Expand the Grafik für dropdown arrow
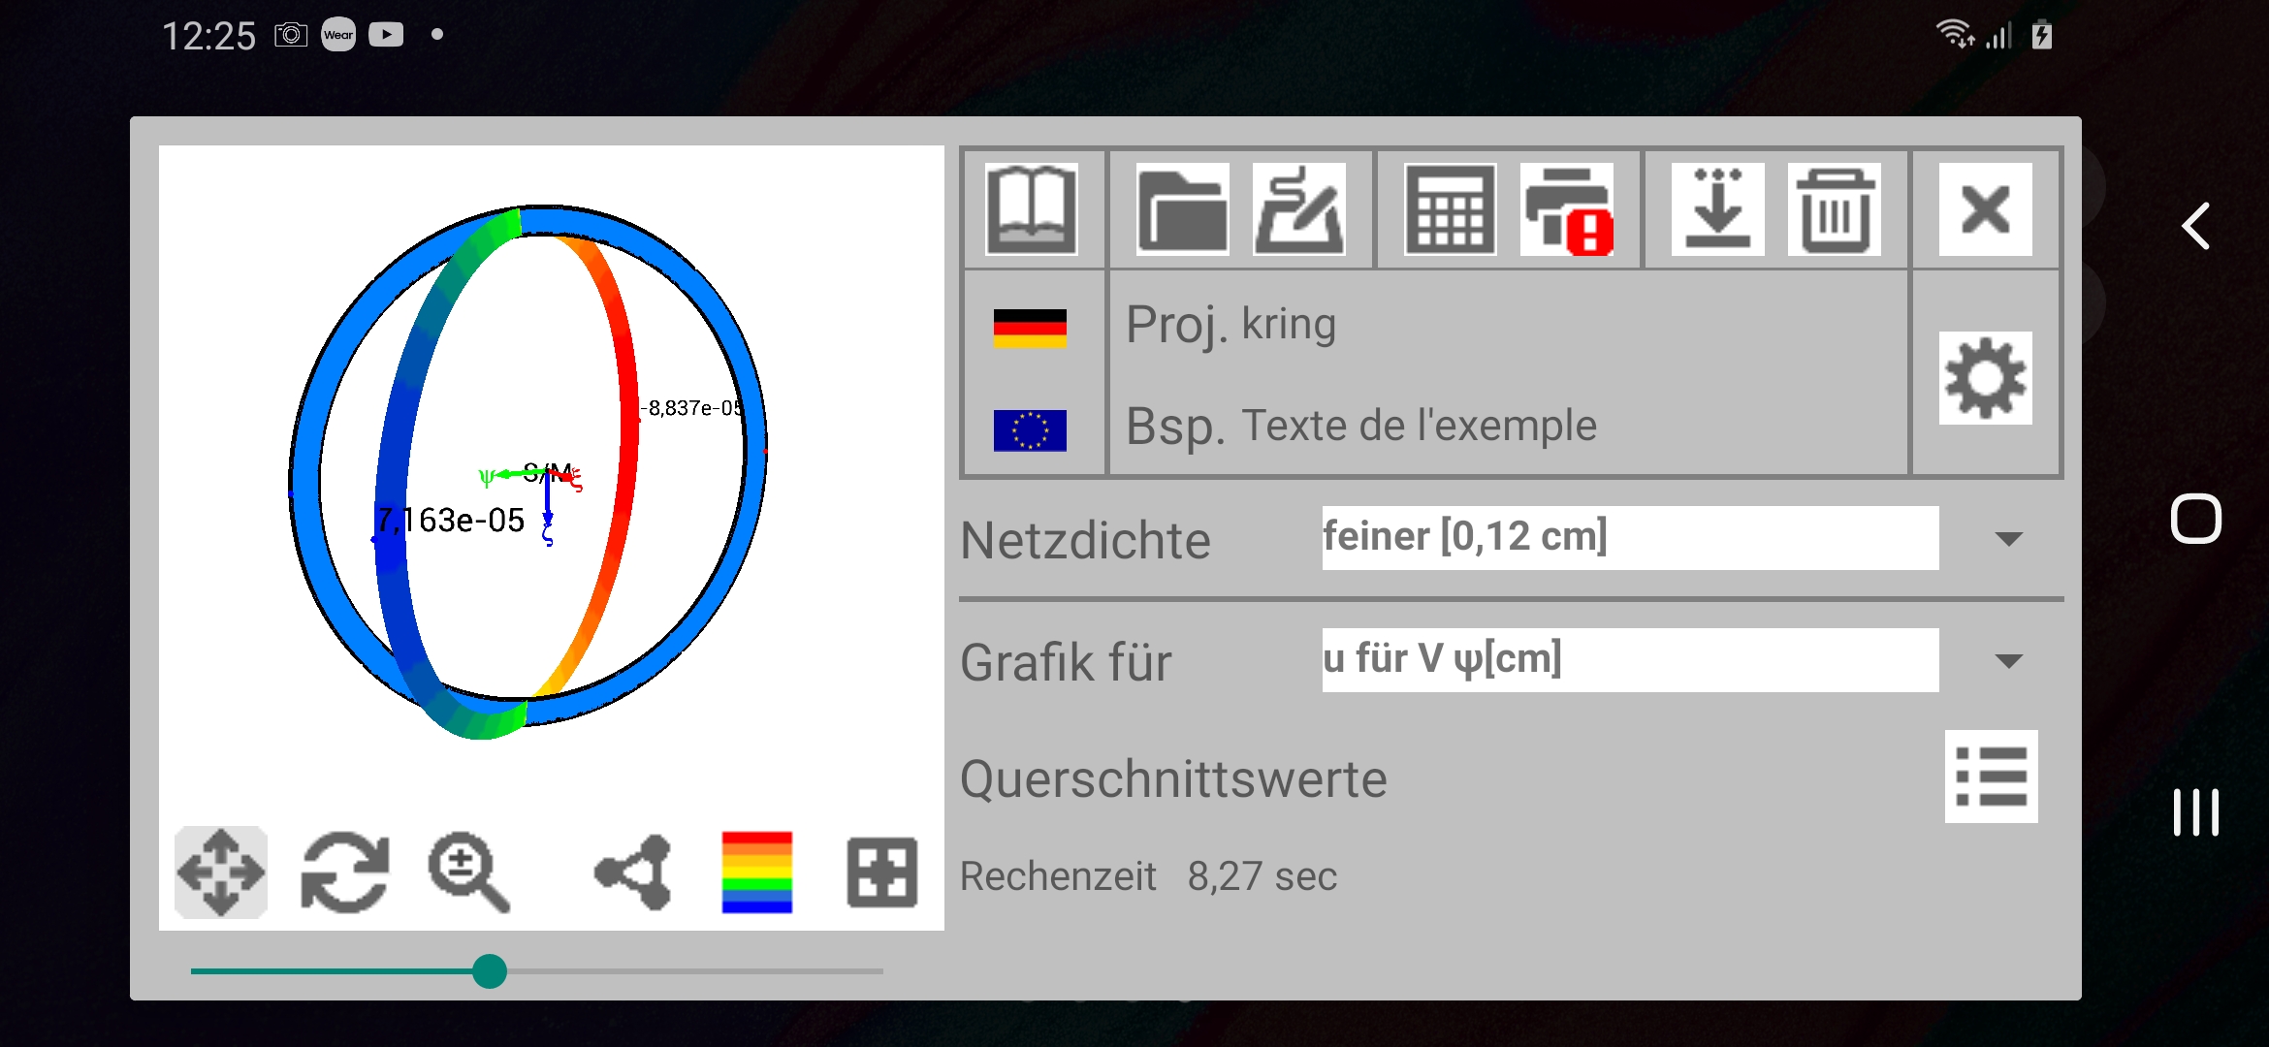Image resolution: width=2269 pixels, height=1047 pixels. pyautogui.click(x=2009, y=661)
